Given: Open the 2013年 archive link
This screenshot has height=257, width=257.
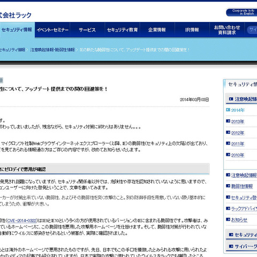Looking at the screenshot, I should [x=238, y=122].
